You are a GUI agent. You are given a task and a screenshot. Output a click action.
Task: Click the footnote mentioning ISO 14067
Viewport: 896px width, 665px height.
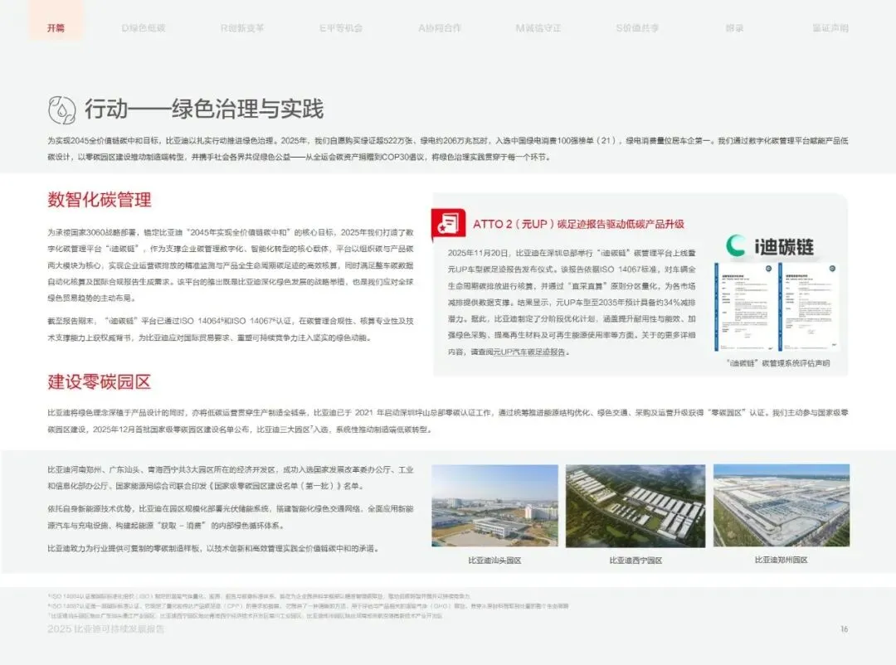[x=308, y=605]
